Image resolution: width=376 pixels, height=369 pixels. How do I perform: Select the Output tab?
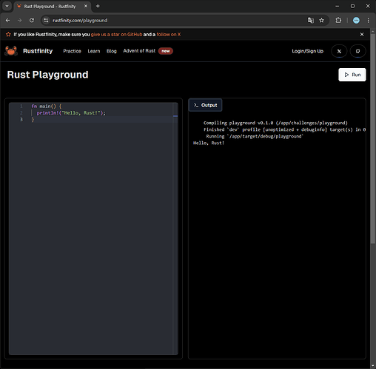tap(205, 105)
